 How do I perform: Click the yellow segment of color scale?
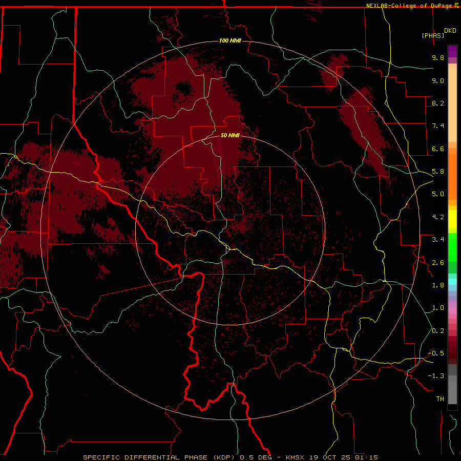coord(452,219)
